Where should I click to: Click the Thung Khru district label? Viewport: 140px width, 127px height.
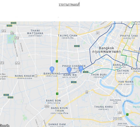103,108
